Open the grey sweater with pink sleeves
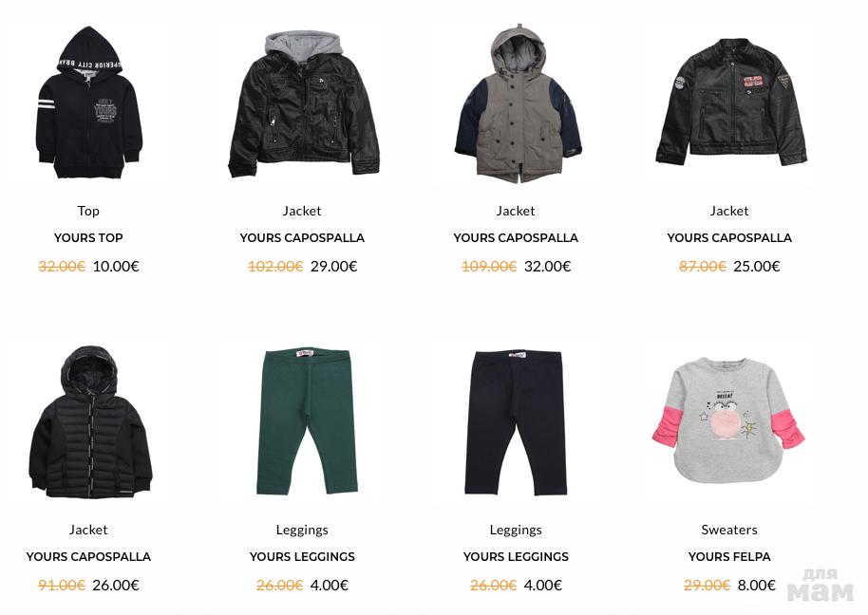This screenshot has width=868, height=615. (728, 420)
